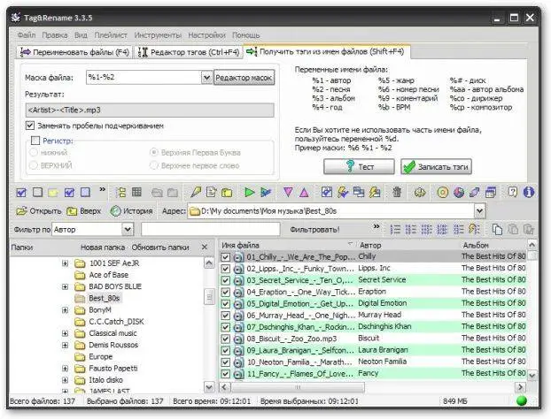Open the Плейлист menu
Viewport: 551px width, 419px height.
click(x=111, y=35)
